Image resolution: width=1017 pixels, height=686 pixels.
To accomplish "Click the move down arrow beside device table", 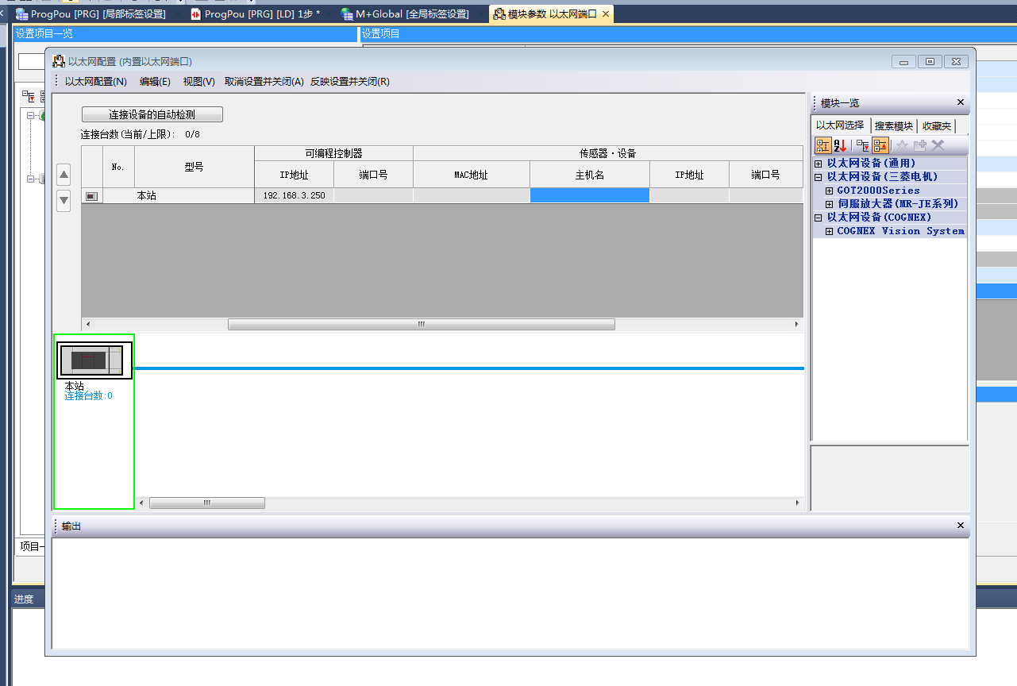I will (x=64, y=200).
